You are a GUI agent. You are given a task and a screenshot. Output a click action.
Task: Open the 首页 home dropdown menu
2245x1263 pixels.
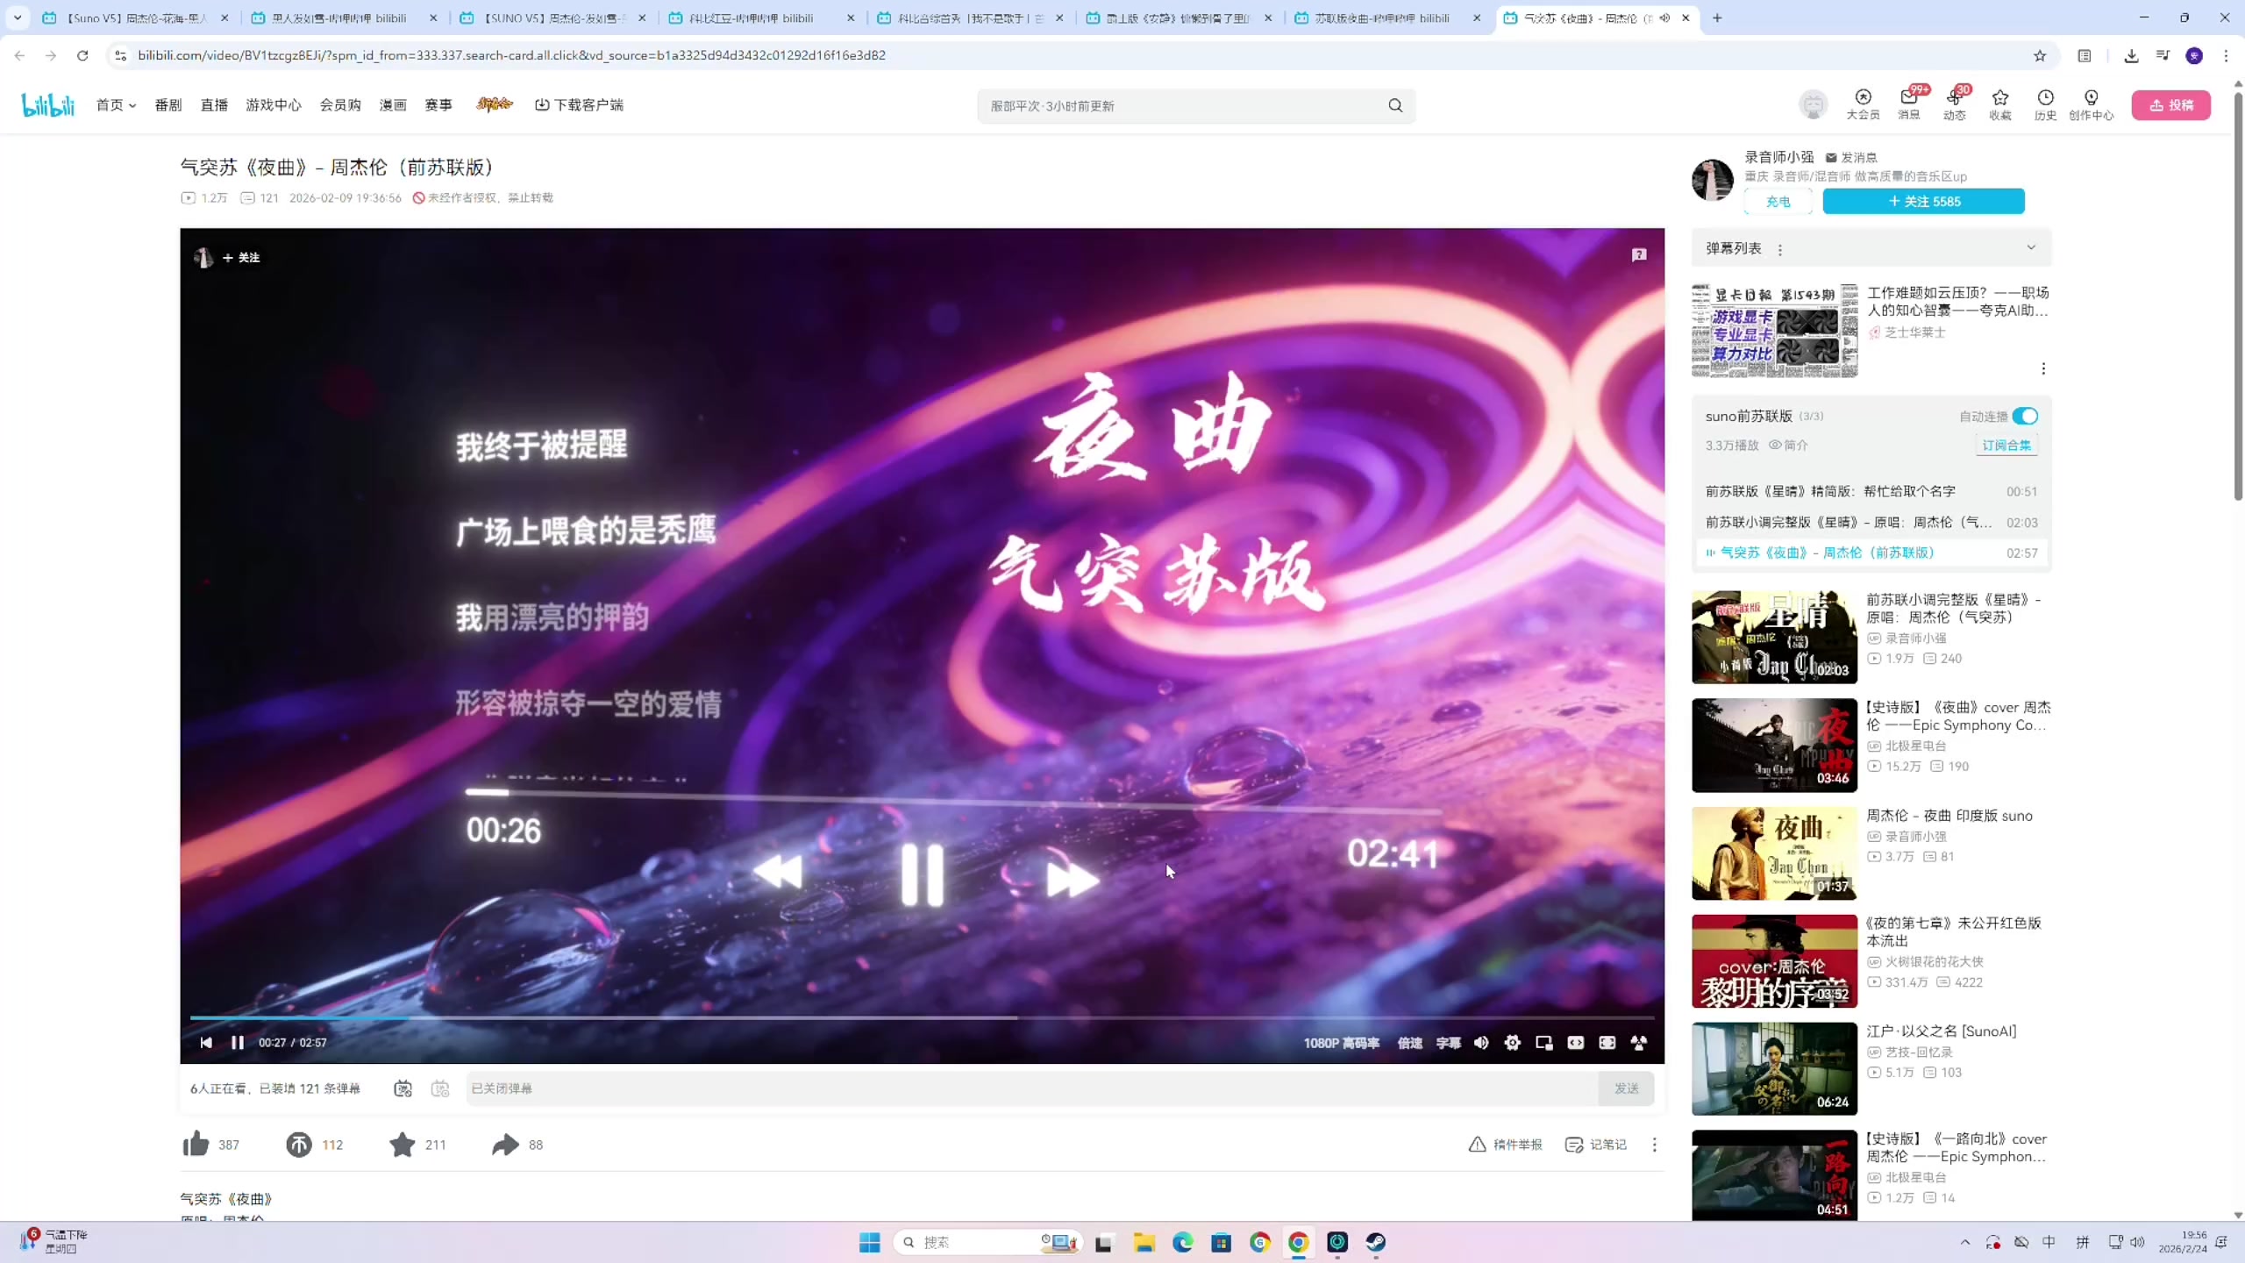[x=116, y=105]
